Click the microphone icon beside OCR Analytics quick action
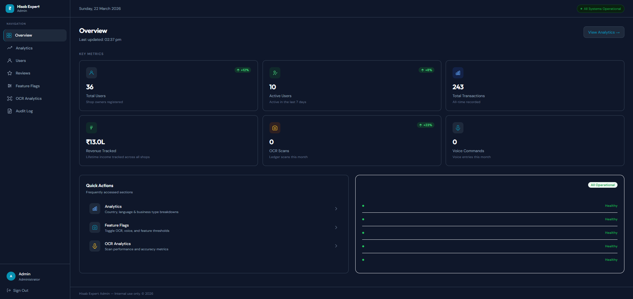The image size is (633, 299). pyautogui.click(x=95, y=246)
